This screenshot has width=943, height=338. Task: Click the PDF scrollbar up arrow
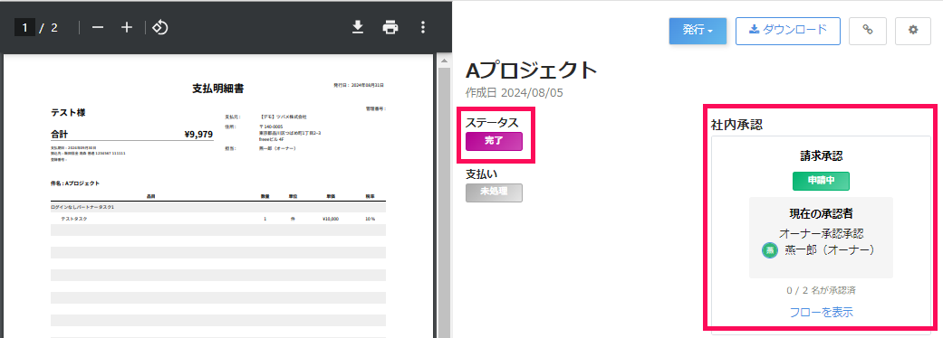(x=445, y=61)
